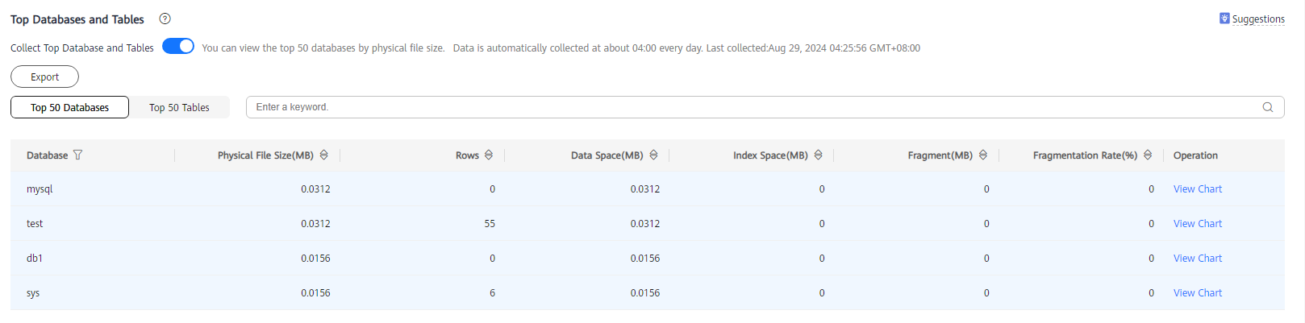Open help icon beside Top Databases and Tables

tap(165, 19)
